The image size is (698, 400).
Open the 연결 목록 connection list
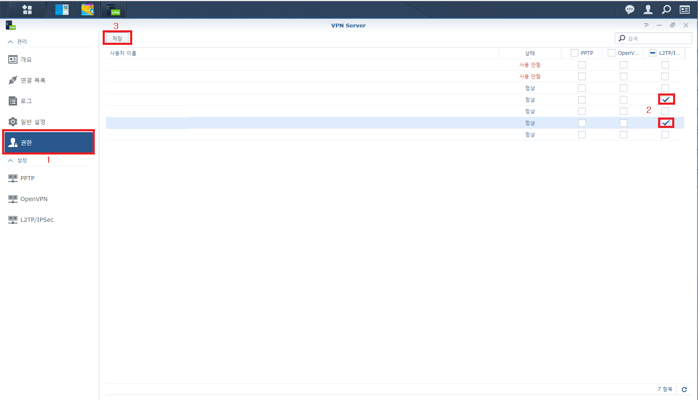(x=49, y=80)
